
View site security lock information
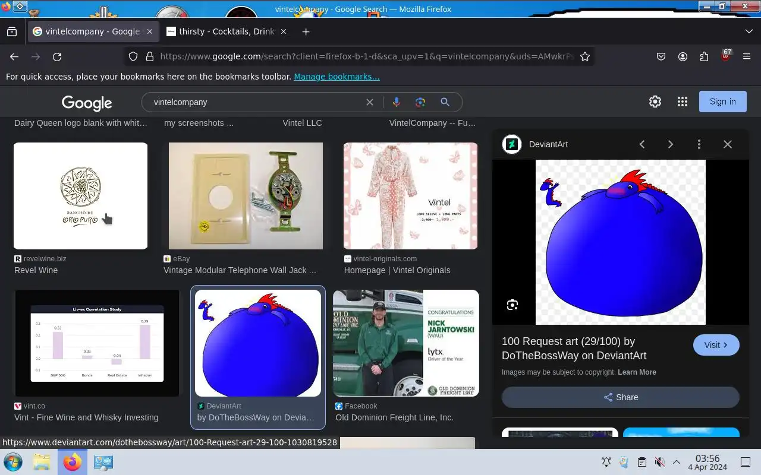pyautogui.click(x=149, y=56)
